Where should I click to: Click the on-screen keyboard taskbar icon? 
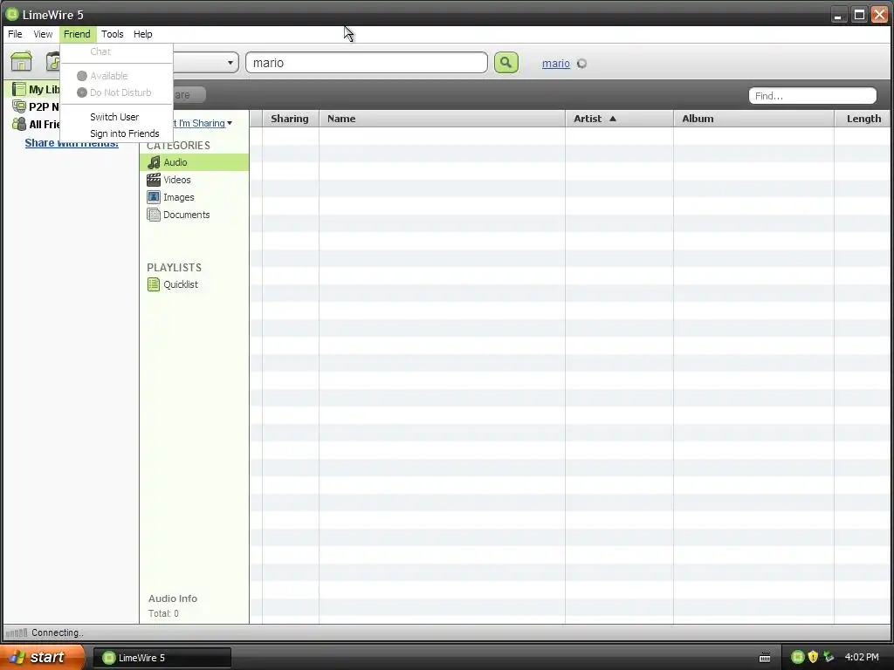pyautogui.click(x=765, y=658)
